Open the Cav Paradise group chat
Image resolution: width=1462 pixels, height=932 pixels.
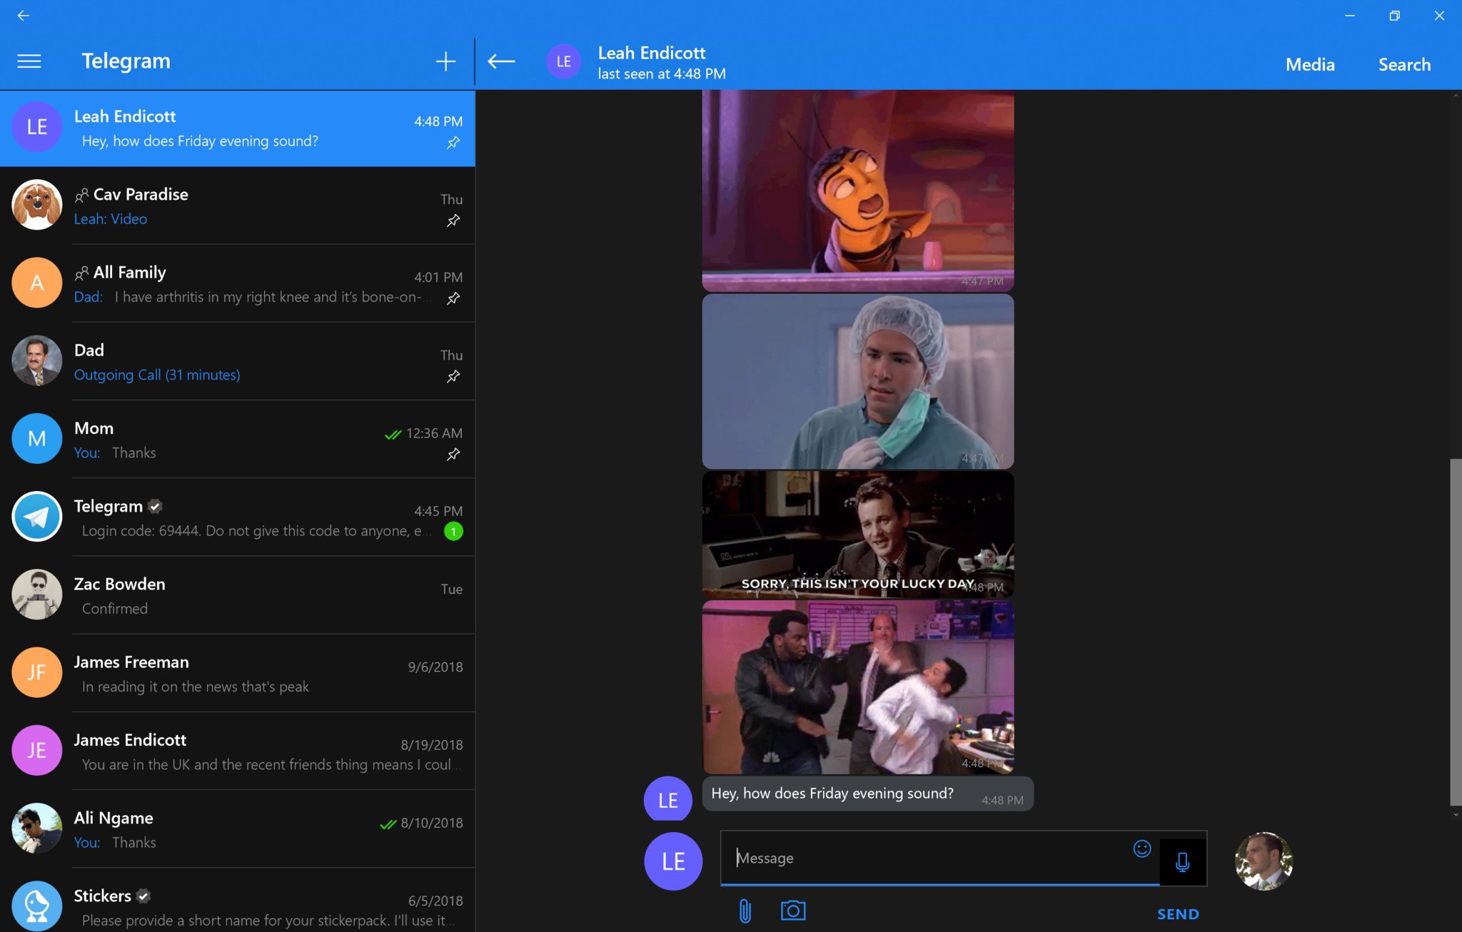238,206
